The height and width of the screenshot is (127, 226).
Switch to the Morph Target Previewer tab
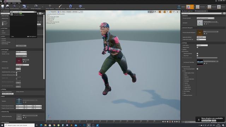click(x=188, y=11)
